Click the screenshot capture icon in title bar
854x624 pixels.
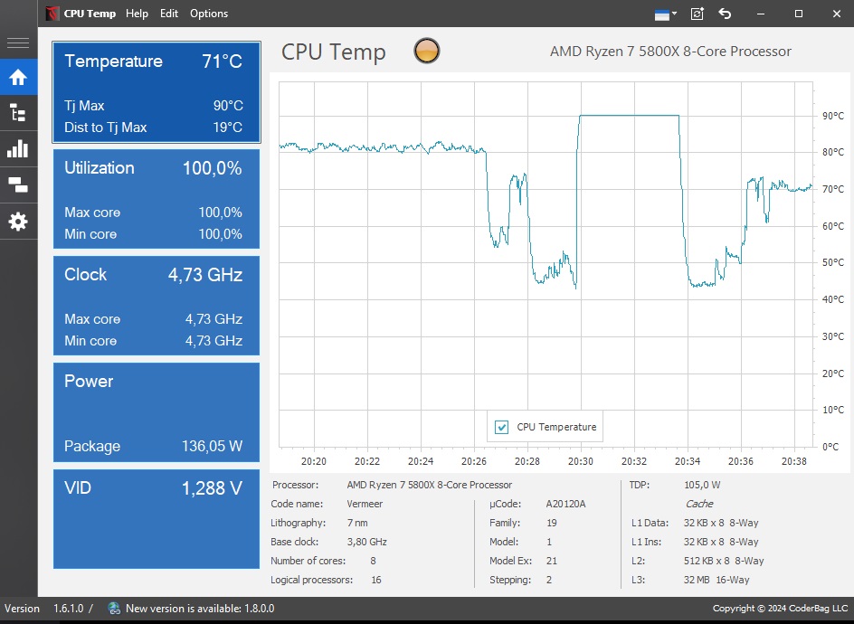click(x=697, y=14)
